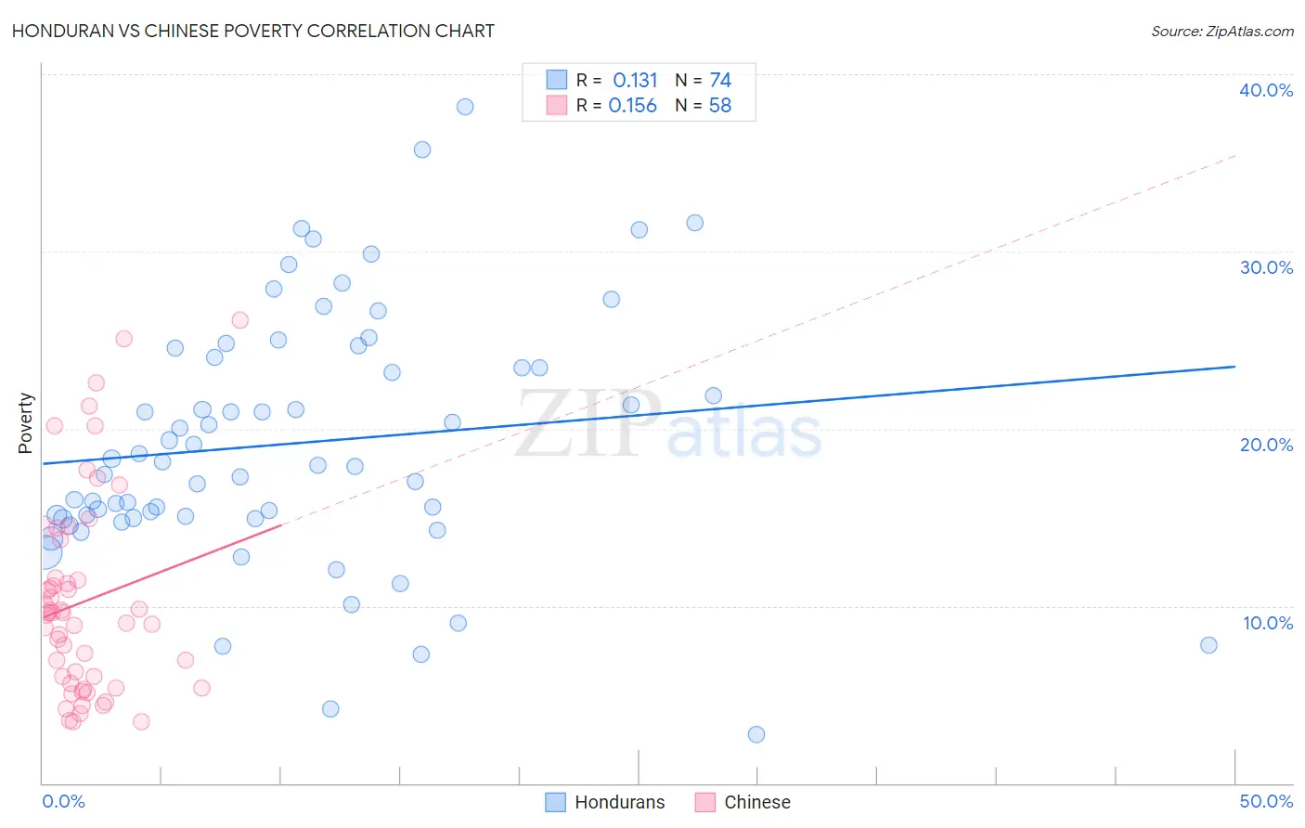1305x828 pixels.
Task: Click the highest blue data point near 38%
Action: click(465, 107)
